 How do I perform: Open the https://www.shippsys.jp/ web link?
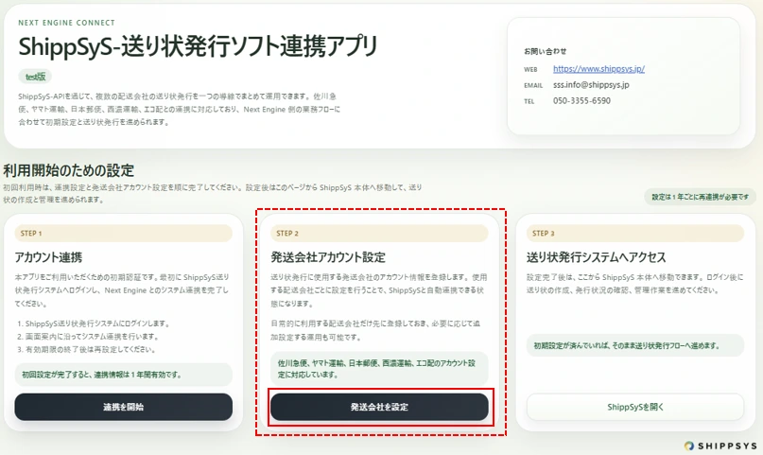598,69
